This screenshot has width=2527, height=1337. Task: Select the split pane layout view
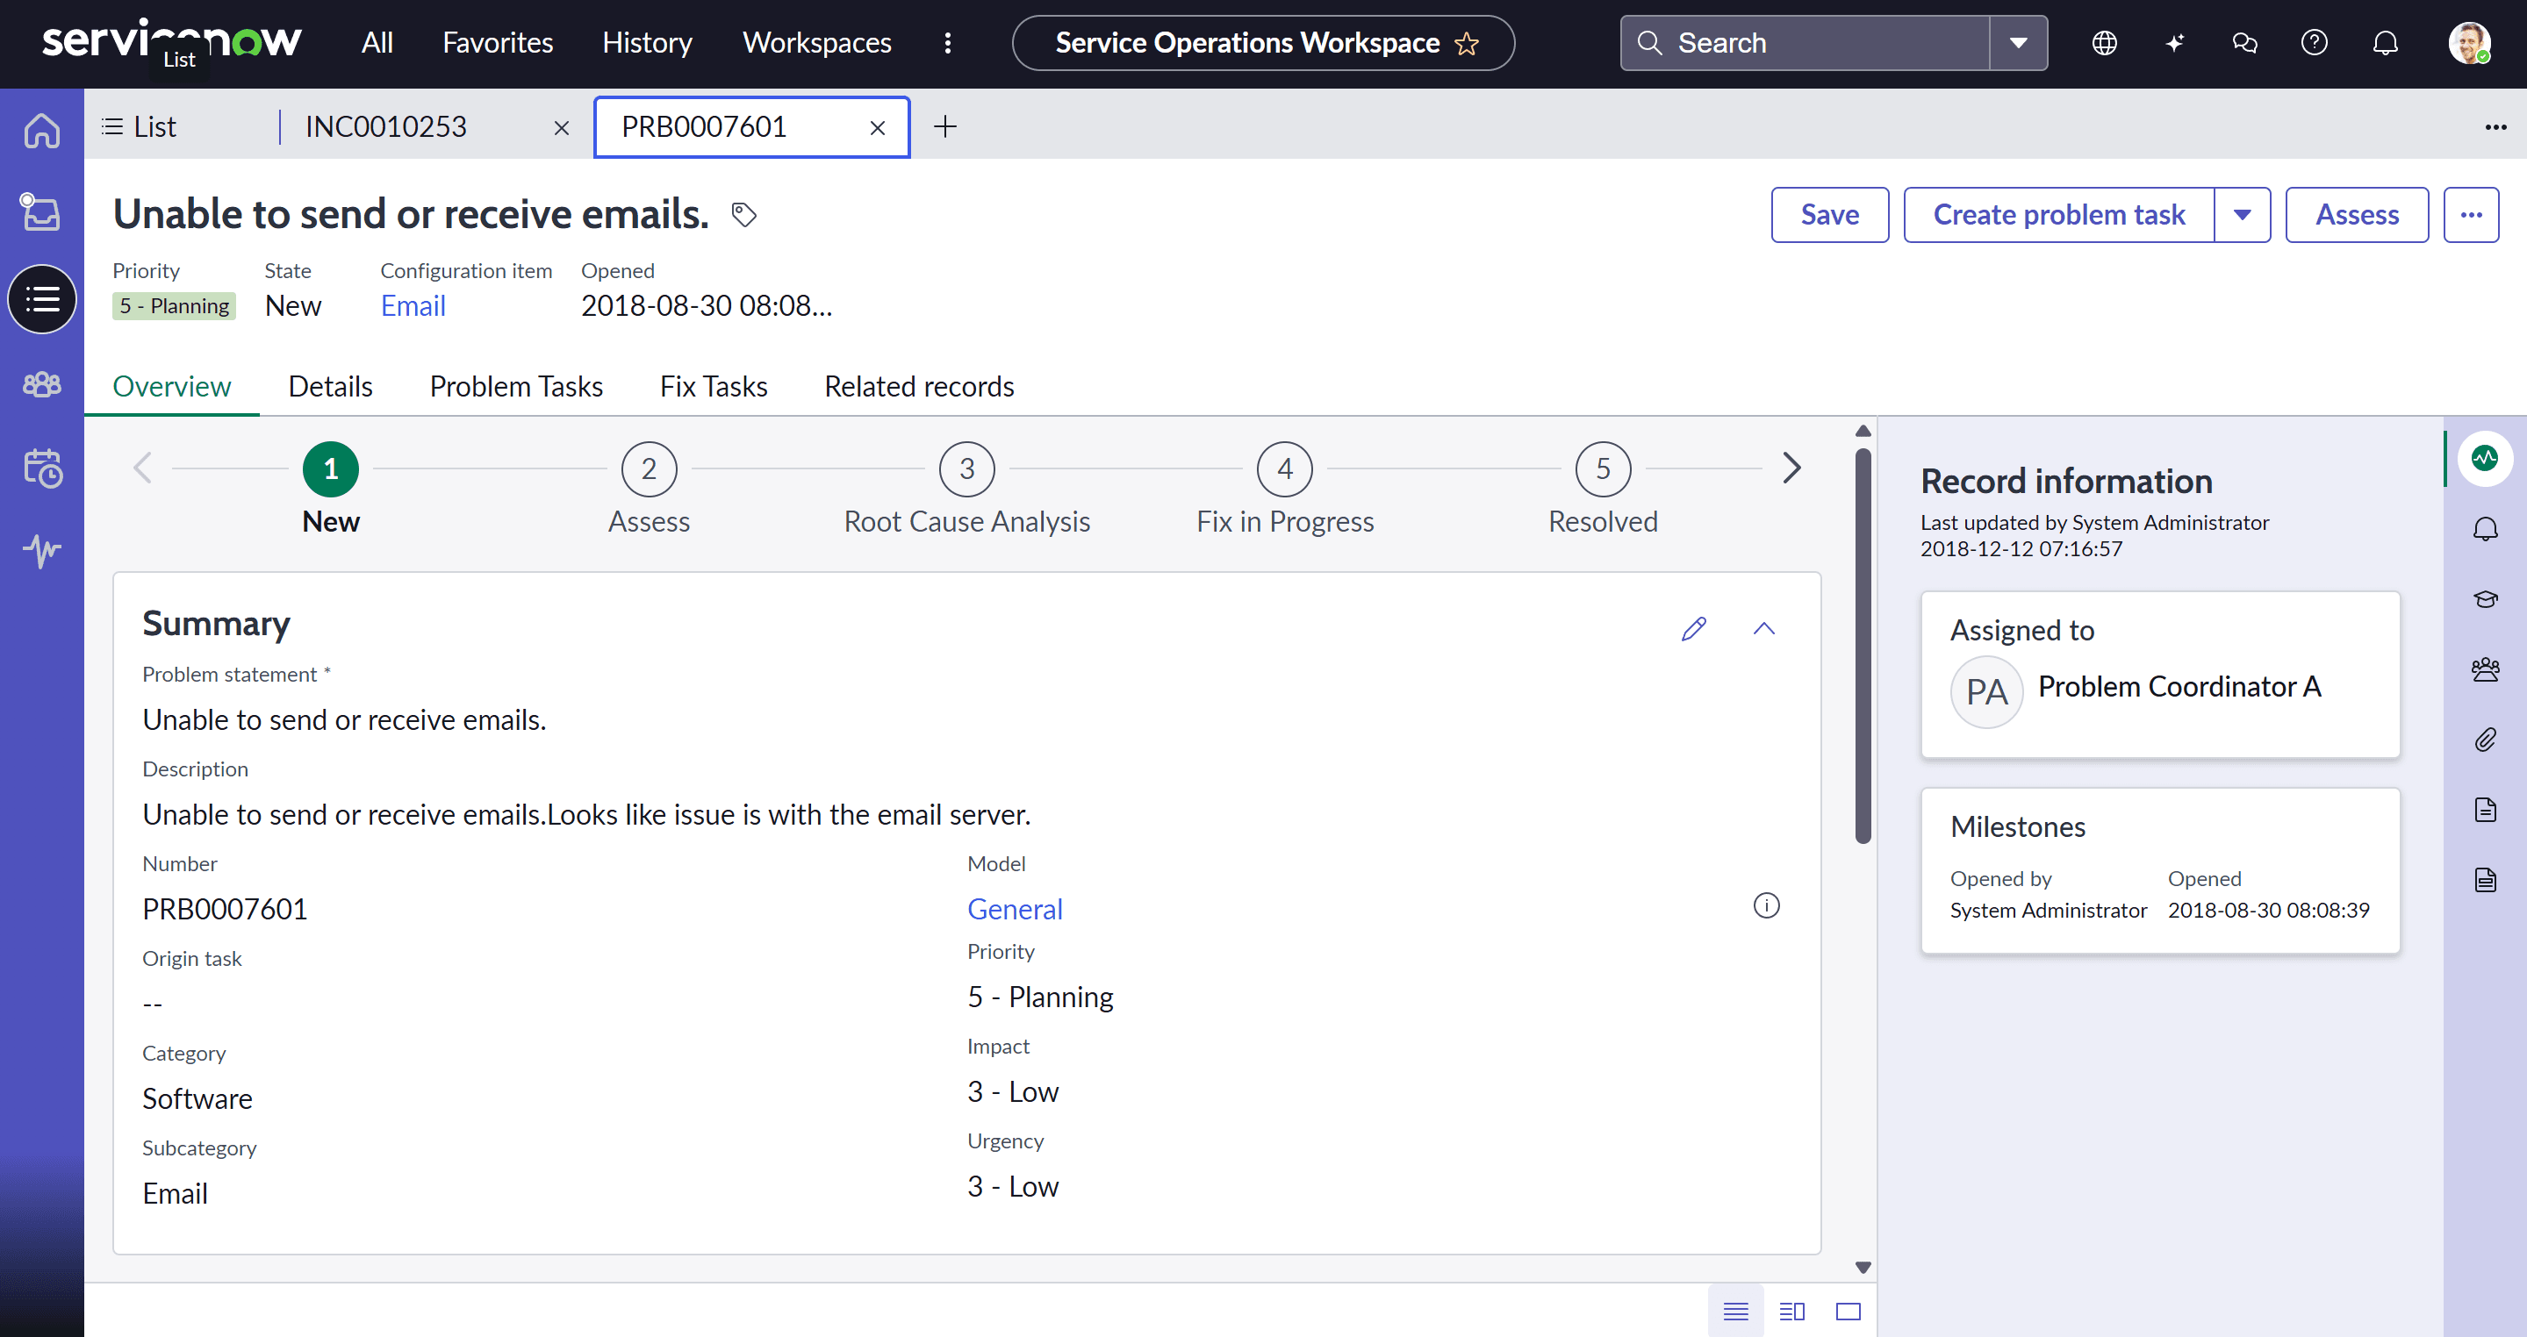point(1792,1312)
